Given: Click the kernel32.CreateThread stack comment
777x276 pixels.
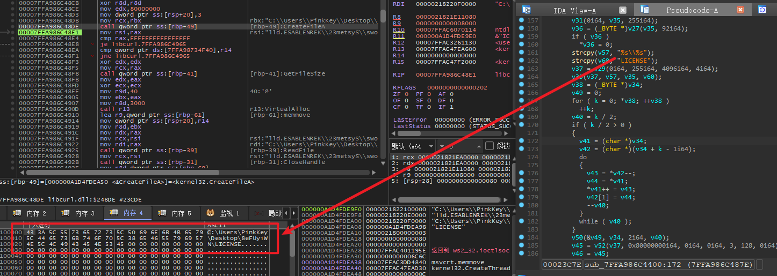Looking at the screenshot, I should 471,268.
